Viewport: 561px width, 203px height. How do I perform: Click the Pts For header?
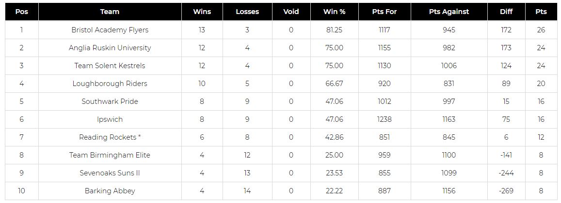coord(385,12)
